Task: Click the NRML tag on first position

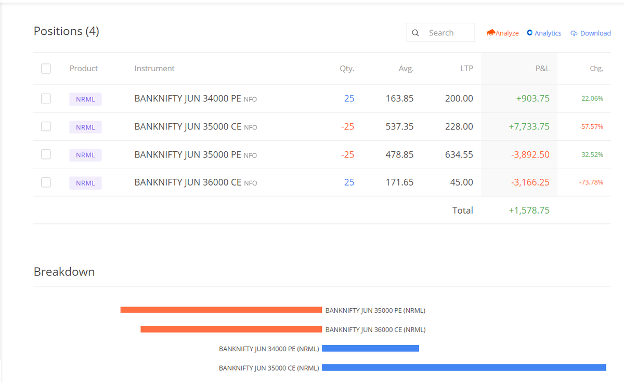Action: (x=85, y=99)
